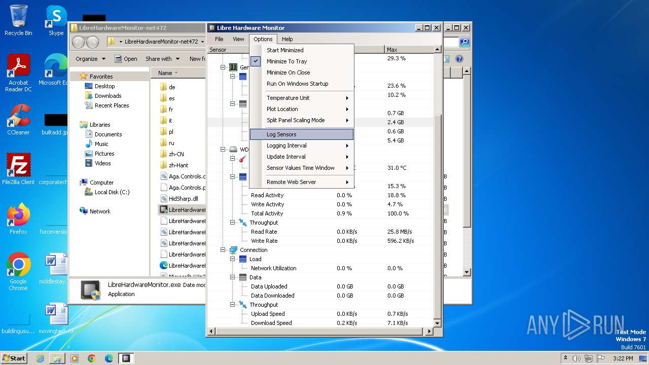Screen dimensions: 649x365
Task: Click the monitor's horizontal scrollbar right arrow
Action: point(429,332)
